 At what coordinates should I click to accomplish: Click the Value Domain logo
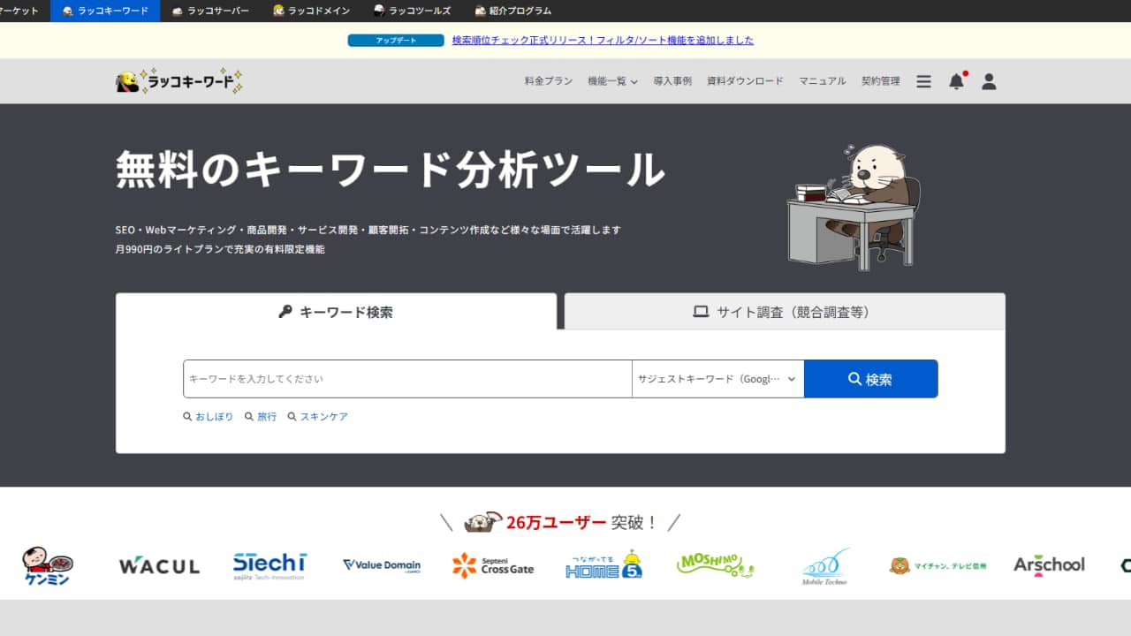pyautogui.click(x=382, y=565)
